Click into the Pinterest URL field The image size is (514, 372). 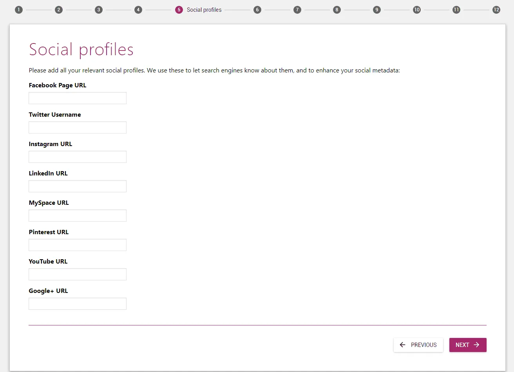coord(77,245)
